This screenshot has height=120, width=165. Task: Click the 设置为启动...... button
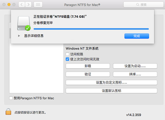tap(135, 66)
